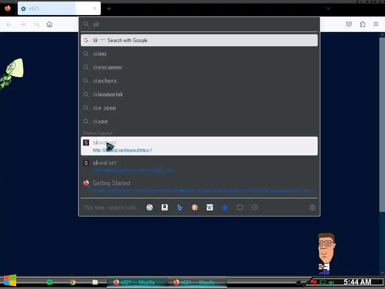Click the green character image on page
This screenshot has height=289, width=385.
click(x=12, y=73)
